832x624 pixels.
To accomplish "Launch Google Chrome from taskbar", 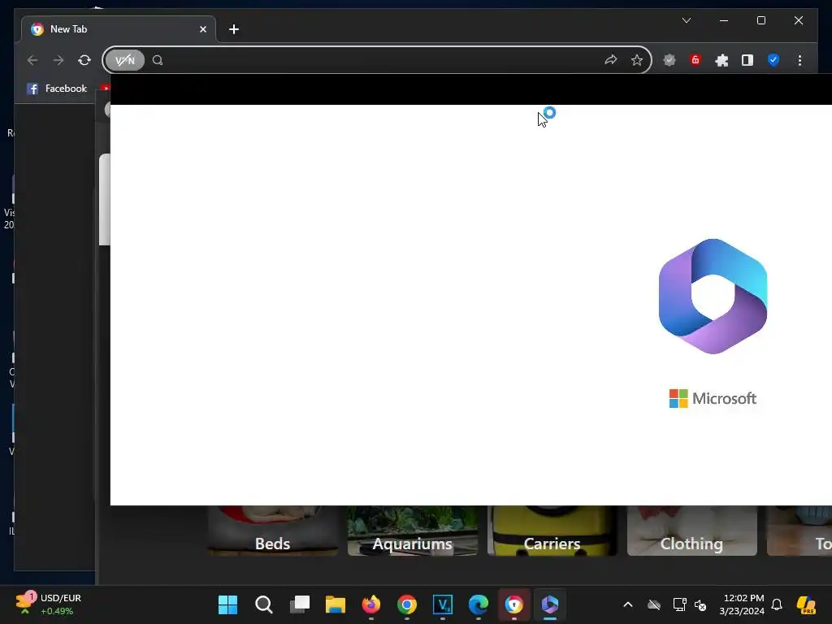I will [x=407, y=604].
